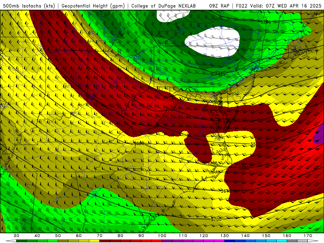Click the '90' knots legend value

[x=141, y=236]
